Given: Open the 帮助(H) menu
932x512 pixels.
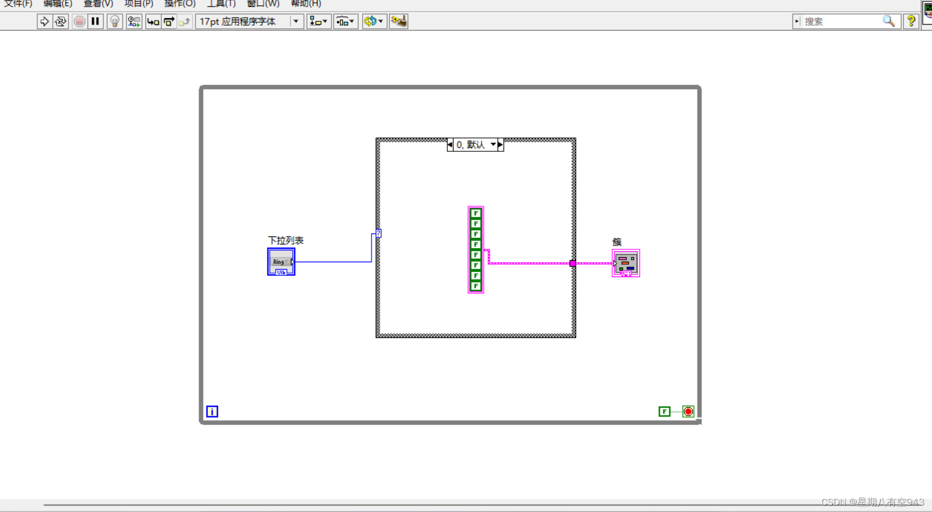Looking at the screenshot, I should (x=306, y=4).
